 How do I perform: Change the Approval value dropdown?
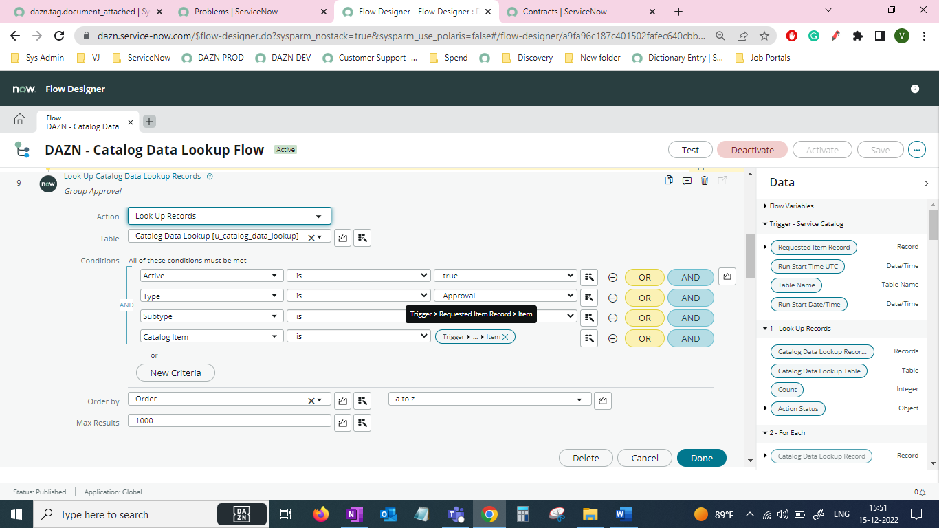click(x=505, y=296)
